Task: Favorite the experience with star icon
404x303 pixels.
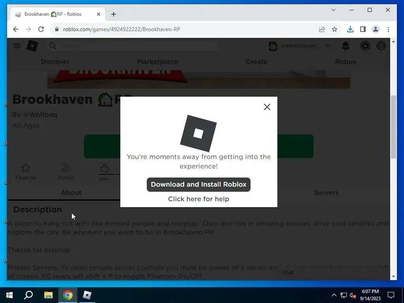Action: tap(26, 172)
